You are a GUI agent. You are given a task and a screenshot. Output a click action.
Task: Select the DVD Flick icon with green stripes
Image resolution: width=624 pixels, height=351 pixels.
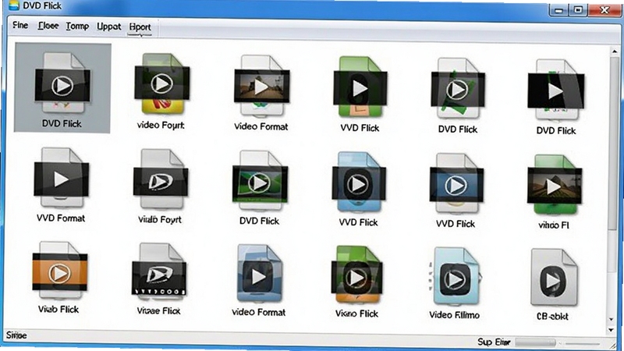458,88
